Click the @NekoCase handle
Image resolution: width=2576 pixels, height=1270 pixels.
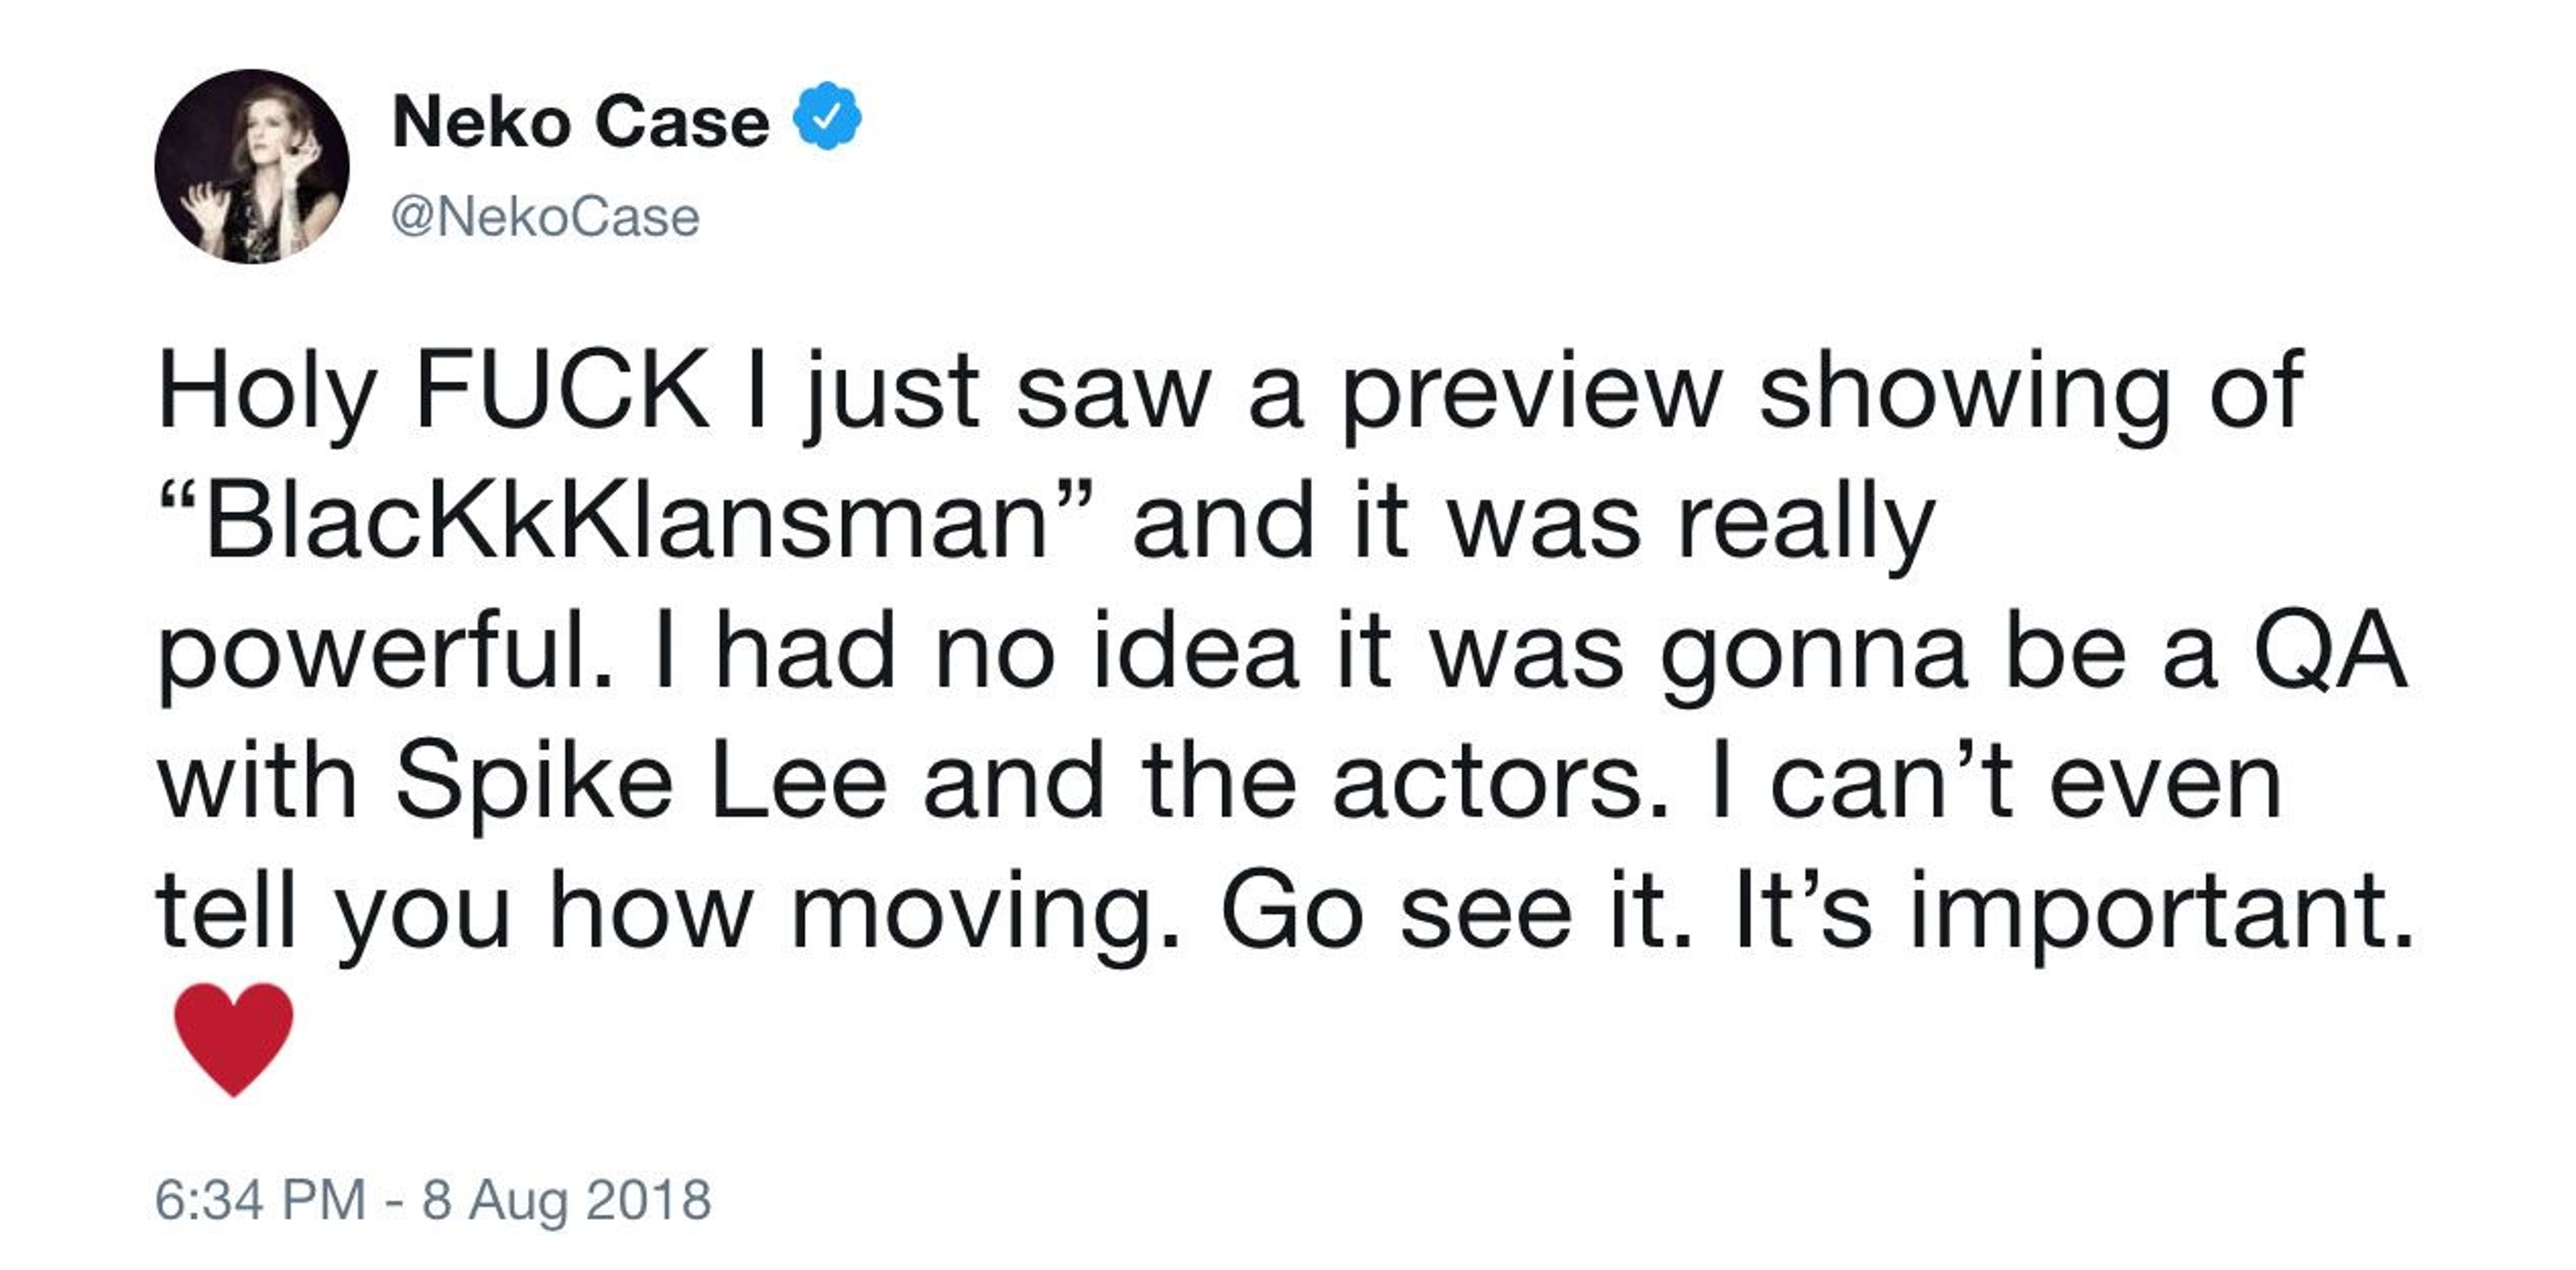point(545,217)
